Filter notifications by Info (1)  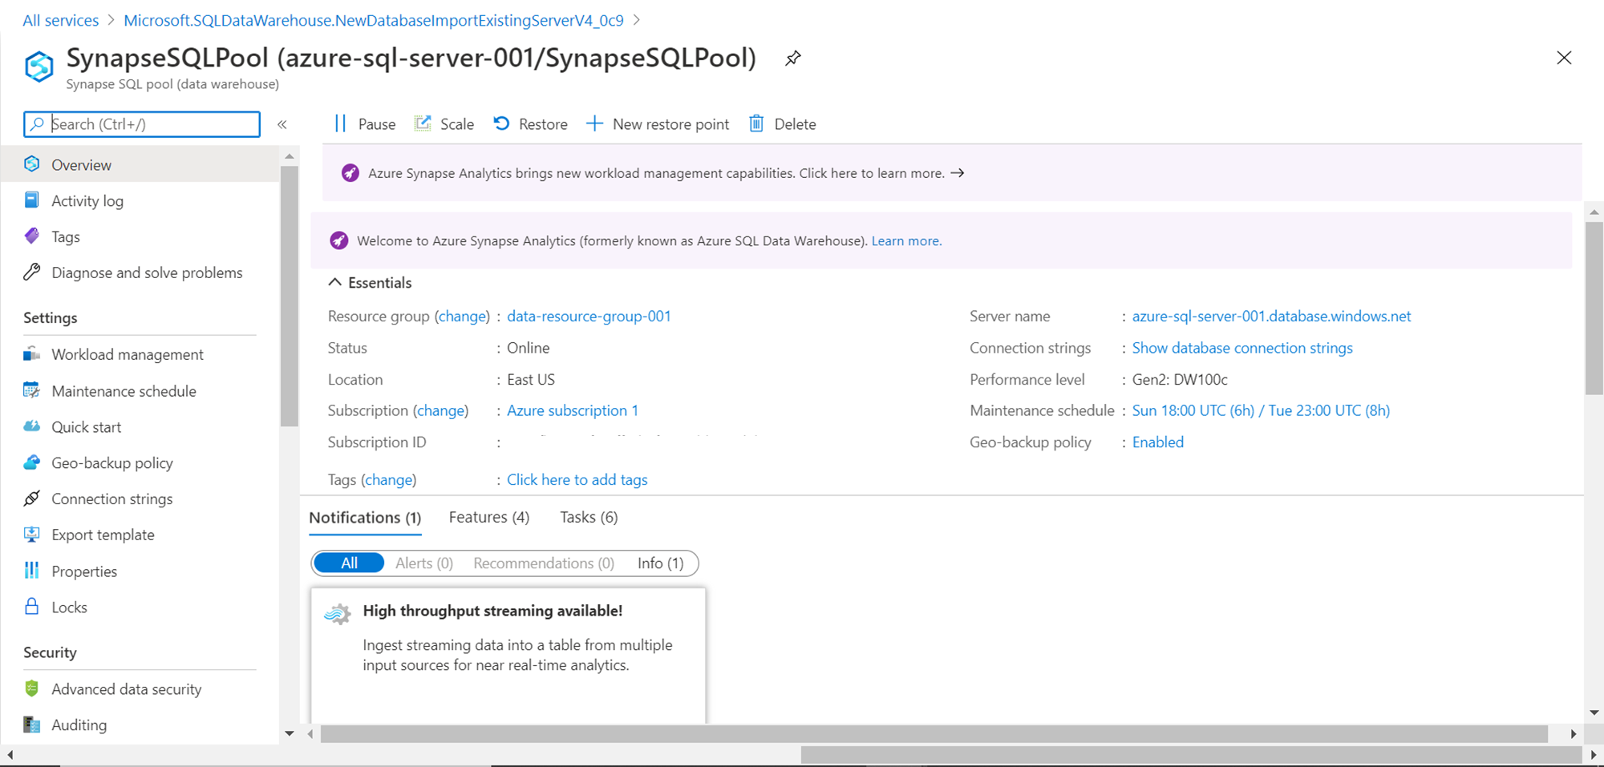coord(660,563)
